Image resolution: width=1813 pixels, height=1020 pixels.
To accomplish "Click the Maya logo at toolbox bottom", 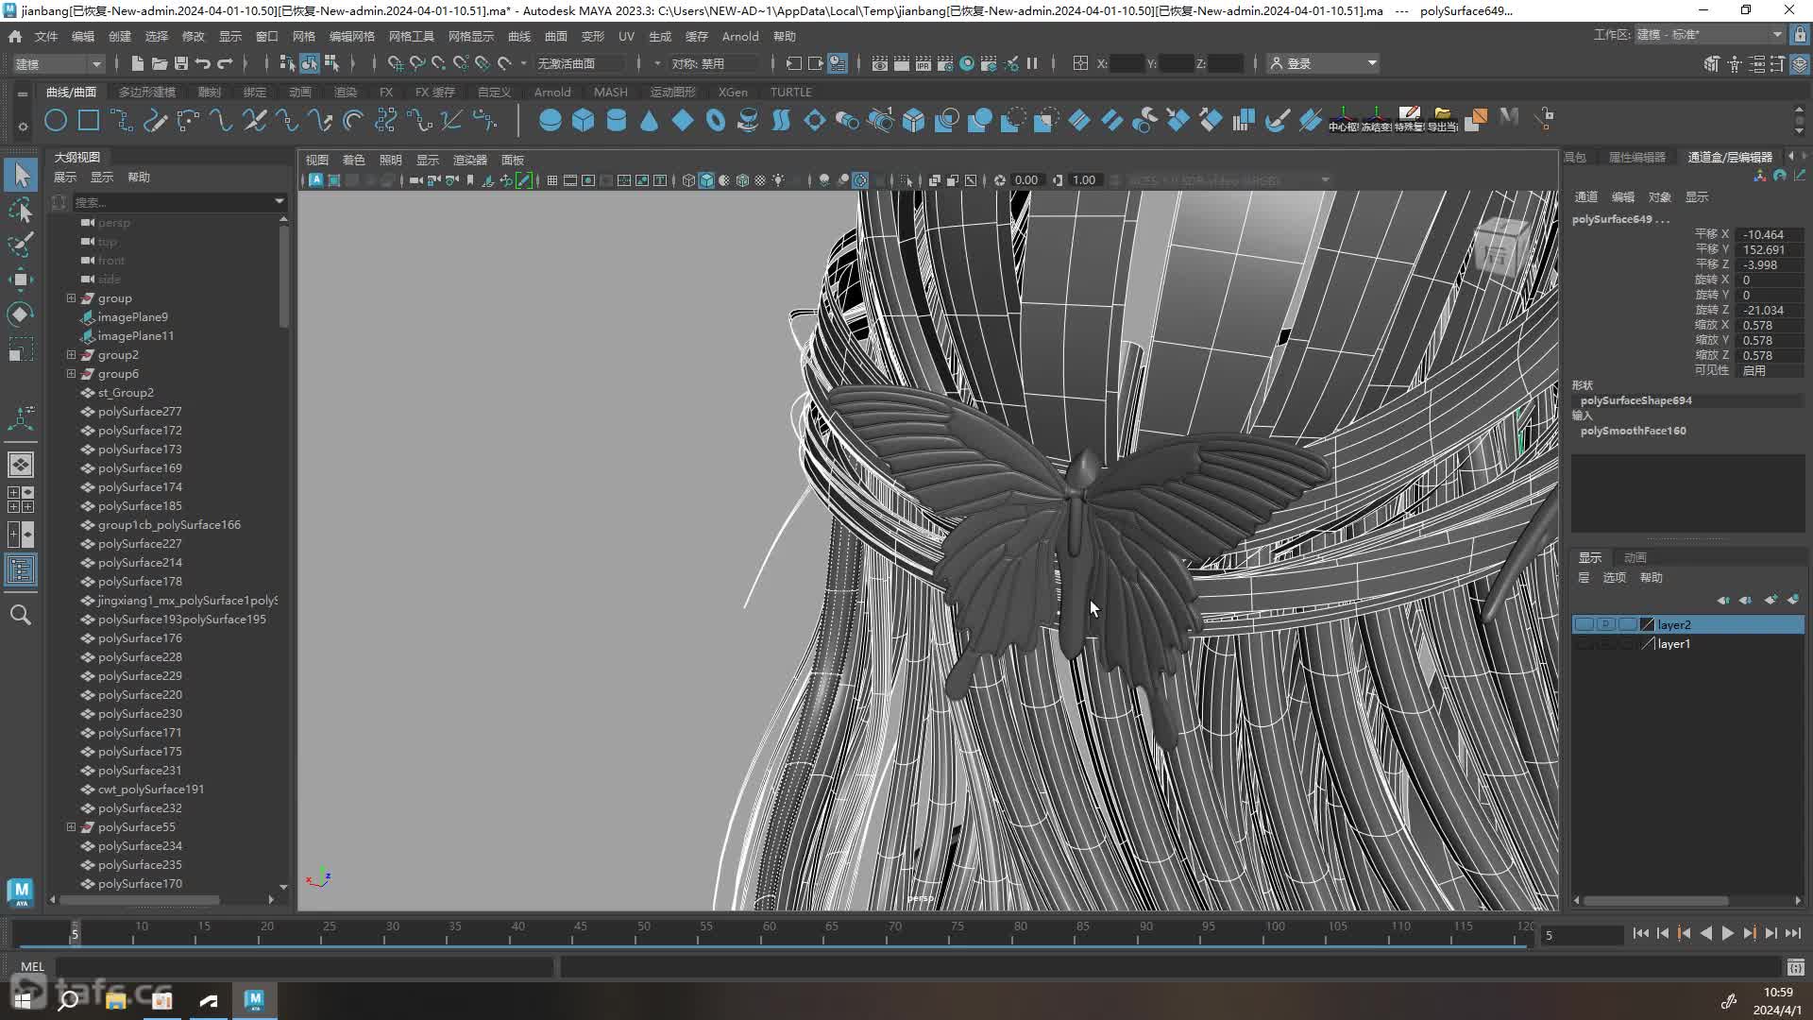I will pyautogui.click(x=21, y=892).
